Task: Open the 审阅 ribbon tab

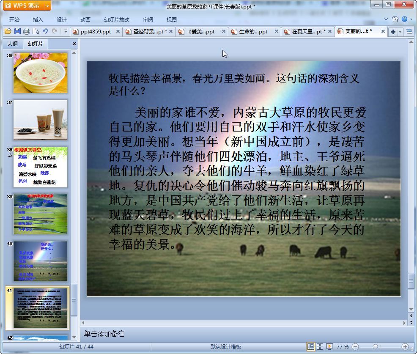Action: [x=148, y=20]
